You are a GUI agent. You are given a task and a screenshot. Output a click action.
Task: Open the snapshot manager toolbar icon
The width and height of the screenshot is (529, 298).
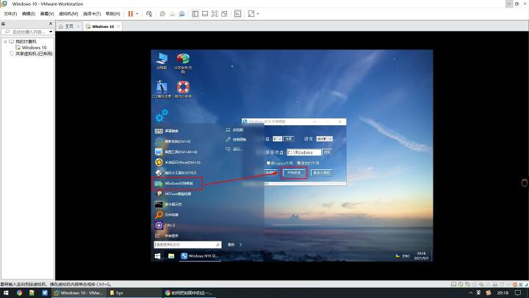click(x=182, y=14)
